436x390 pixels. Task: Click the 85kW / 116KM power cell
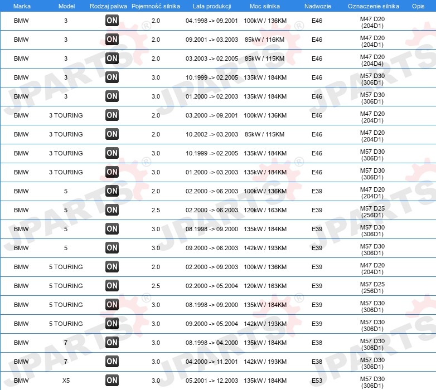265,40
